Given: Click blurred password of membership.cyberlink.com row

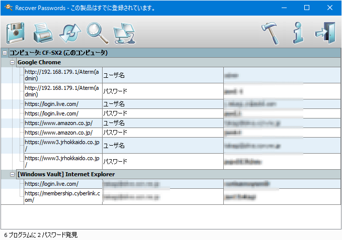Looking at the screenshot, I should [x=240, y=197].
